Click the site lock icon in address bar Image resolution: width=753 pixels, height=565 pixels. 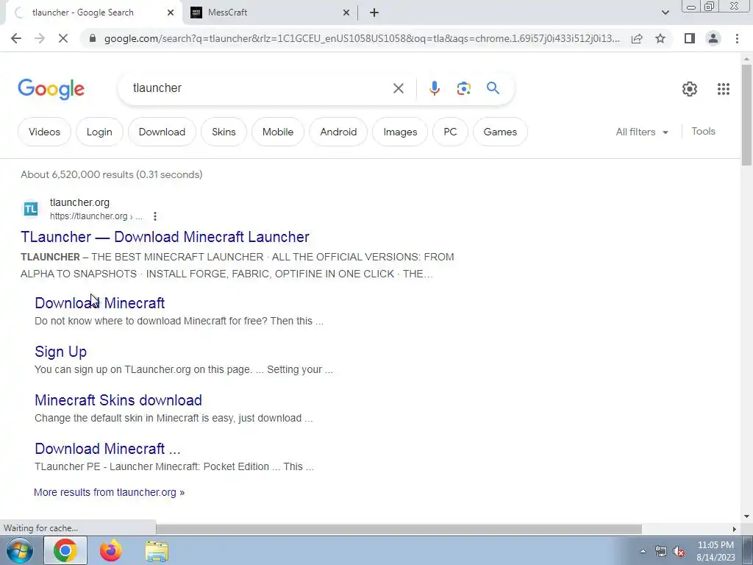[93, 38]
